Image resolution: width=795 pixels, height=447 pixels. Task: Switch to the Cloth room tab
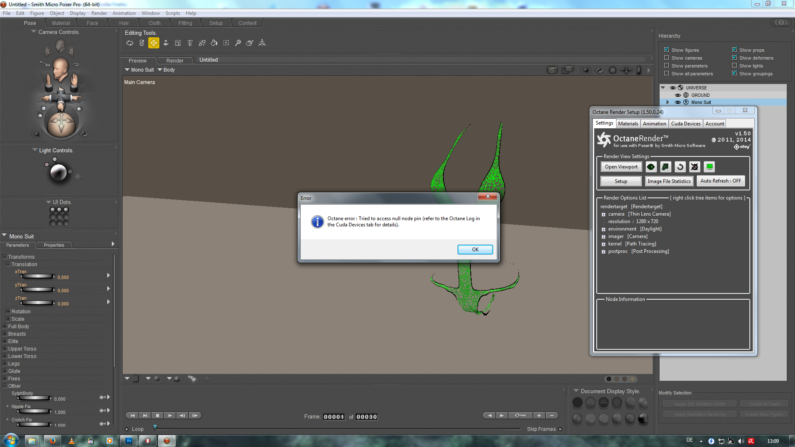[x=154, y=23]
